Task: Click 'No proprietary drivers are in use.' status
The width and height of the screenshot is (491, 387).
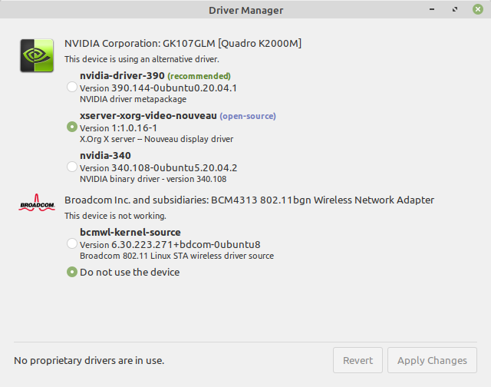Action: tap(89, 360)
